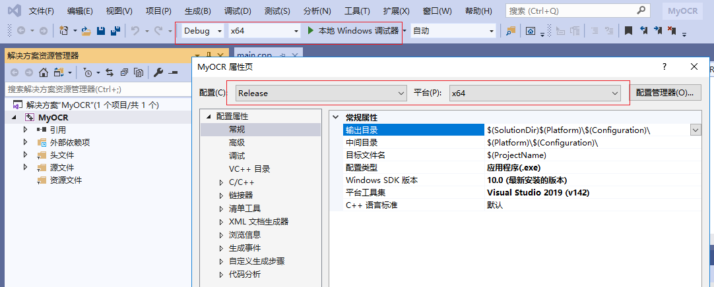Screen dimensions: 714x287
Task: Switch to the main.cpp tab
Action: pyautogui.click(x=254, y=55)
